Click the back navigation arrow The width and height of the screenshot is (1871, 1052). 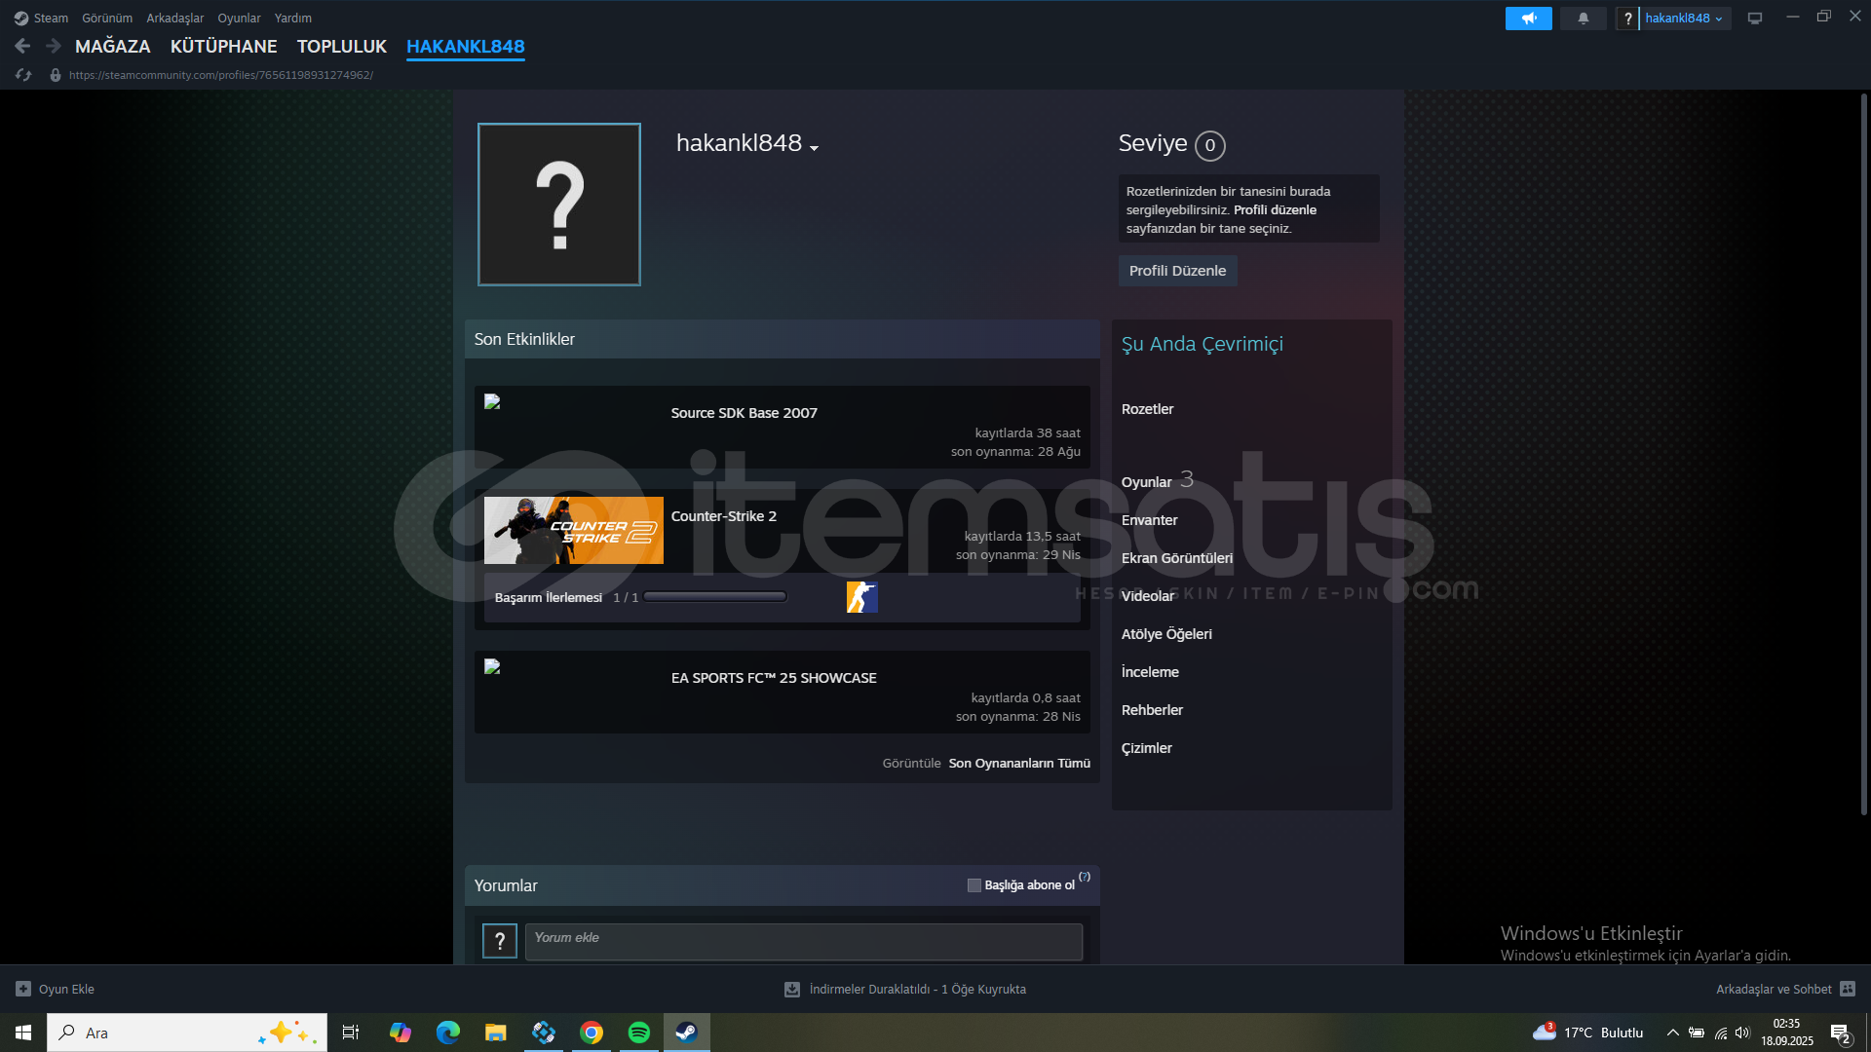pos(22,46)
